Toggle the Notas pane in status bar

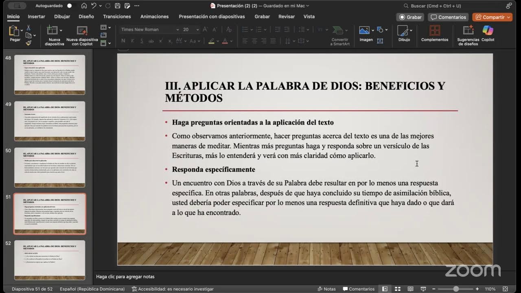pyautogui.click(x=326, y=289)
